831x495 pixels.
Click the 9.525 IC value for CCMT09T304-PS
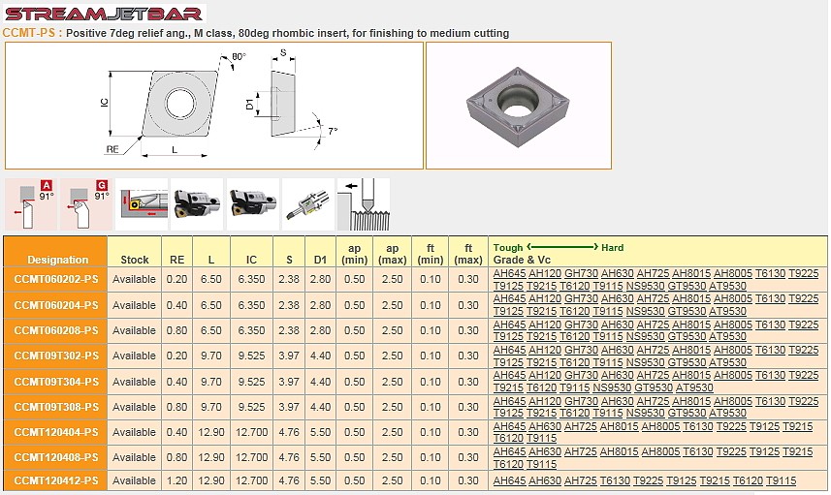click(252, 382)
